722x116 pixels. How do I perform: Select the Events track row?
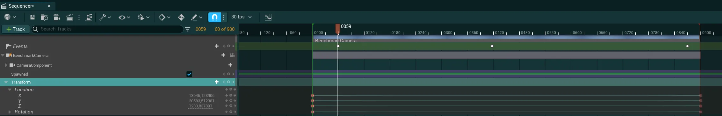[x=118, y=46]
